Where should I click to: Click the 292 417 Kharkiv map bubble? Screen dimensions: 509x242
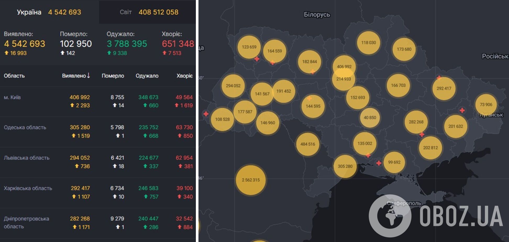pos(444,88)
